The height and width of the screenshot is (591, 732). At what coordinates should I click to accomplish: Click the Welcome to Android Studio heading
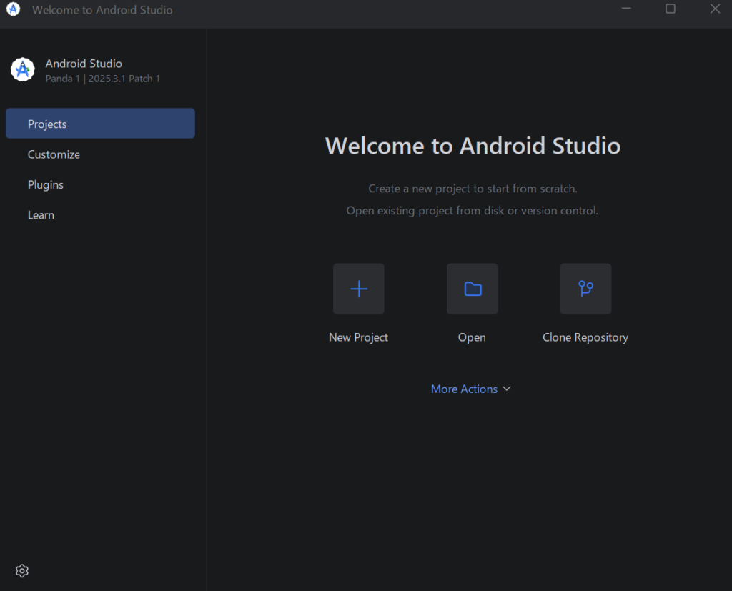pyautogui.click(x=473, y=146)
